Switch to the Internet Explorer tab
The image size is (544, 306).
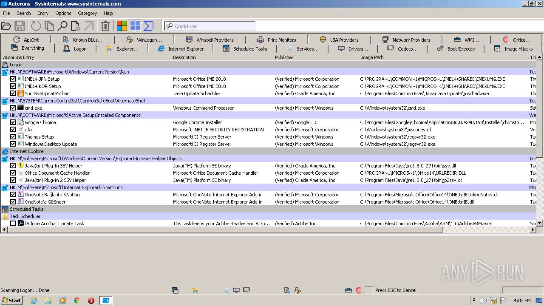pos(181,49)
